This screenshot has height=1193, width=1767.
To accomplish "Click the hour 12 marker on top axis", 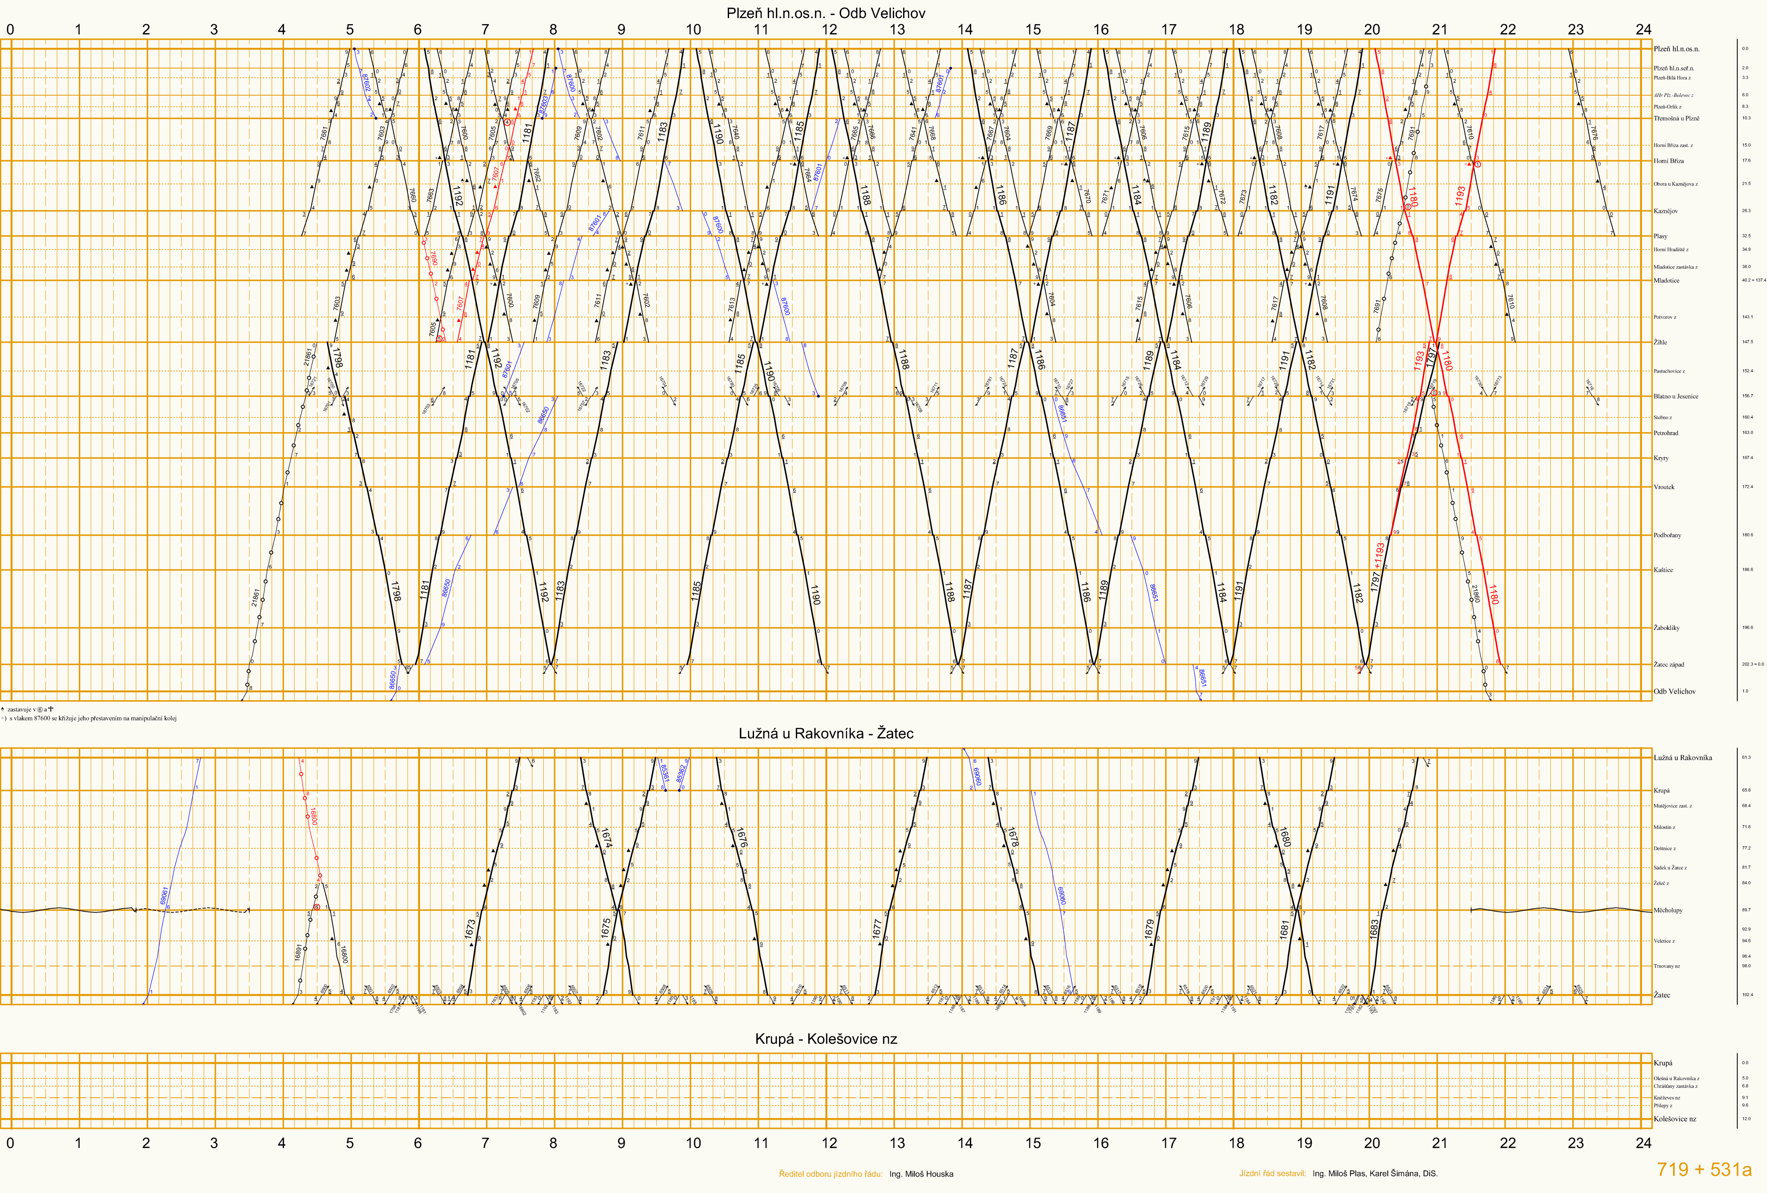I will 829,30.
